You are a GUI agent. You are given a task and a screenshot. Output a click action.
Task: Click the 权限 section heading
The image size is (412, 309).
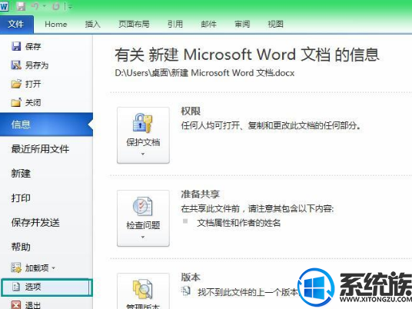(191, 111)
